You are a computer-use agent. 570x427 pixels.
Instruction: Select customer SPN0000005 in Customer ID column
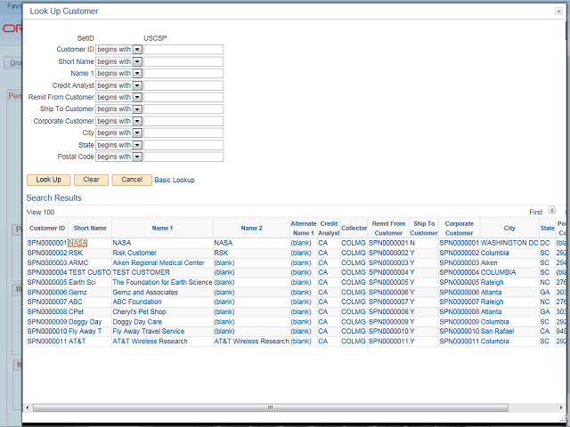coord(47,283)
